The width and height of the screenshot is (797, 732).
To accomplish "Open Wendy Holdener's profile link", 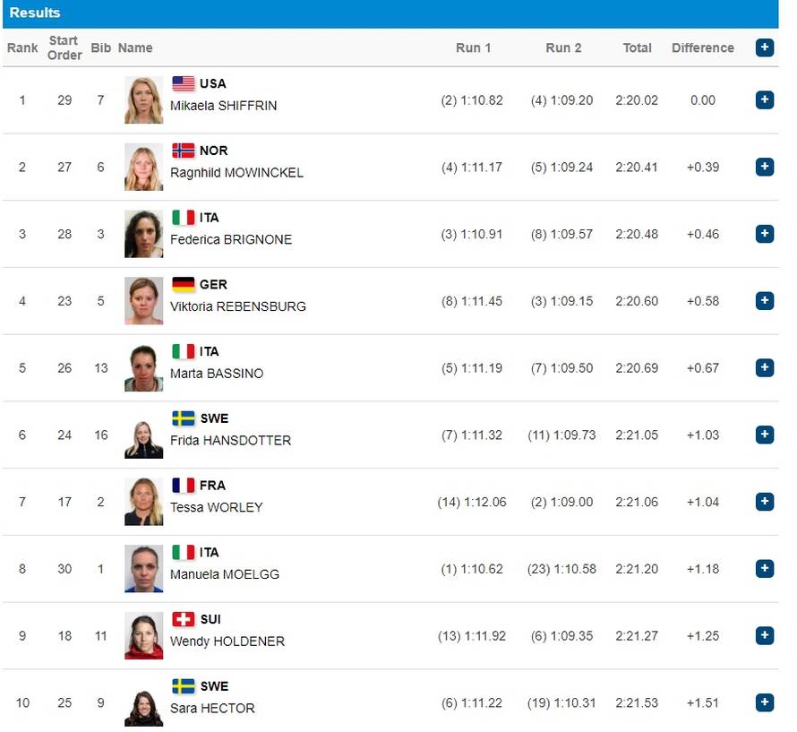I will pyautogui.click(x=227, y=642).
